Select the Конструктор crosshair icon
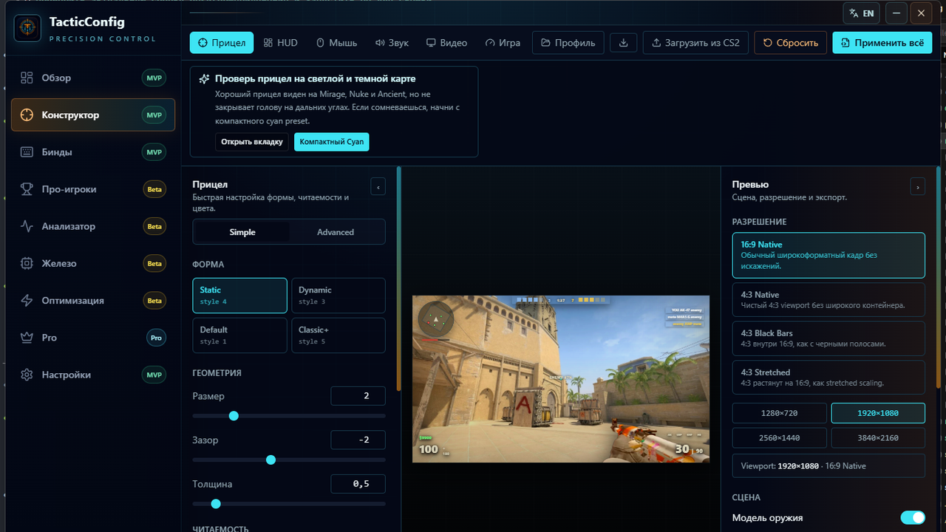This screenshot has height=532, width=946. tap(27, 115)
